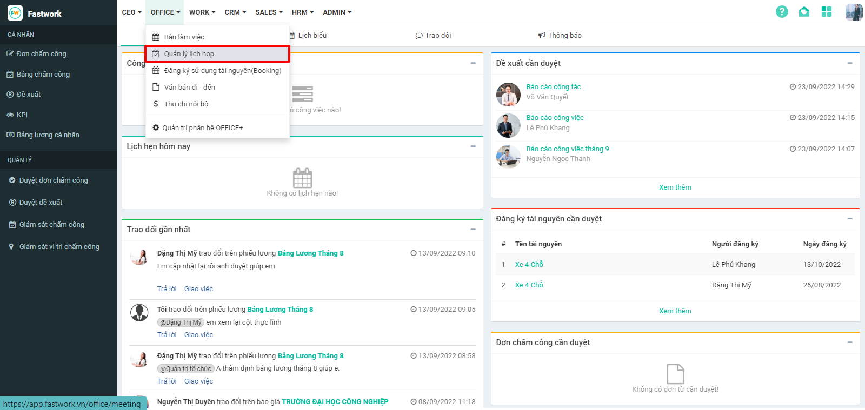This screenshot has width=865, height=410.
Task: Click the user profile avatar at top right
Action: coord(854,12)
